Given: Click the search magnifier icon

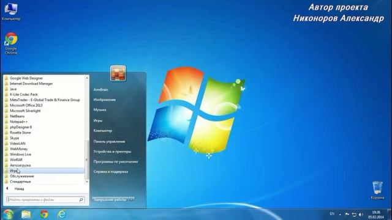Looking at the screenshot, I should point(81,200).
